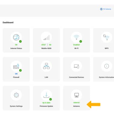Click the Wi-Fi Enabled status text
This screenshot has height=120, width=114.
[x=76, y=45]
